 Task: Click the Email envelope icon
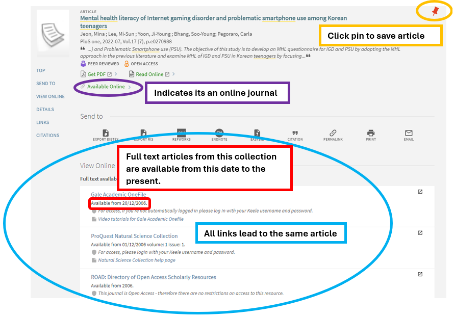[409, 133]
